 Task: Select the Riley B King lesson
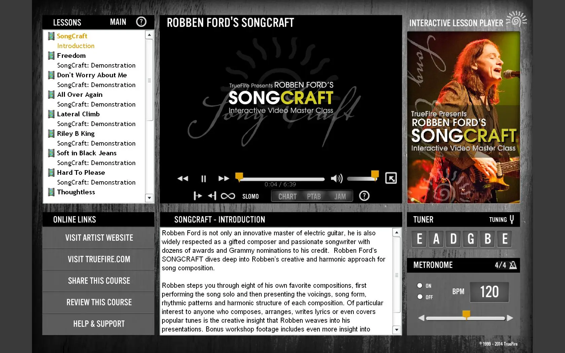(x=76, y=133)
